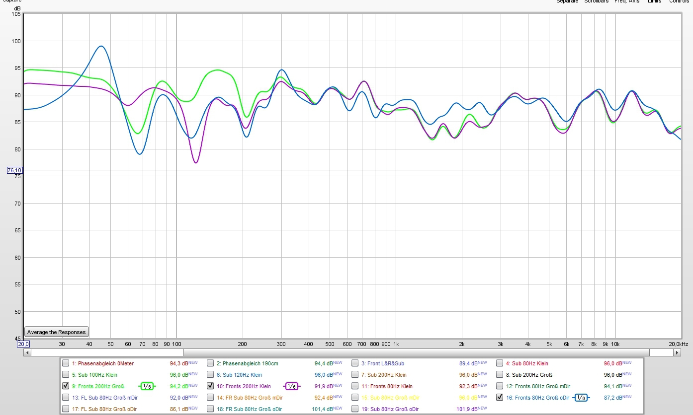Check the '8: Sub 200Hz Groß' box

(500, 375)
